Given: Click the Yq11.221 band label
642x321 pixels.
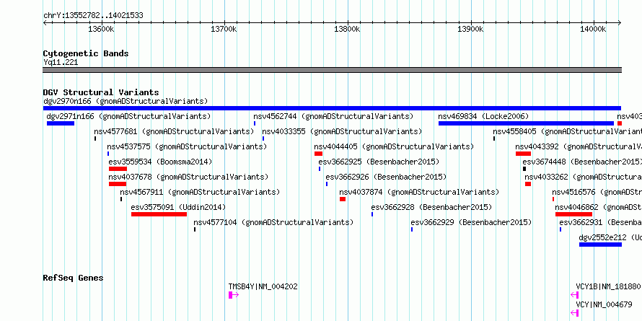Looking at the screenshot, I should tap(61, 63).
